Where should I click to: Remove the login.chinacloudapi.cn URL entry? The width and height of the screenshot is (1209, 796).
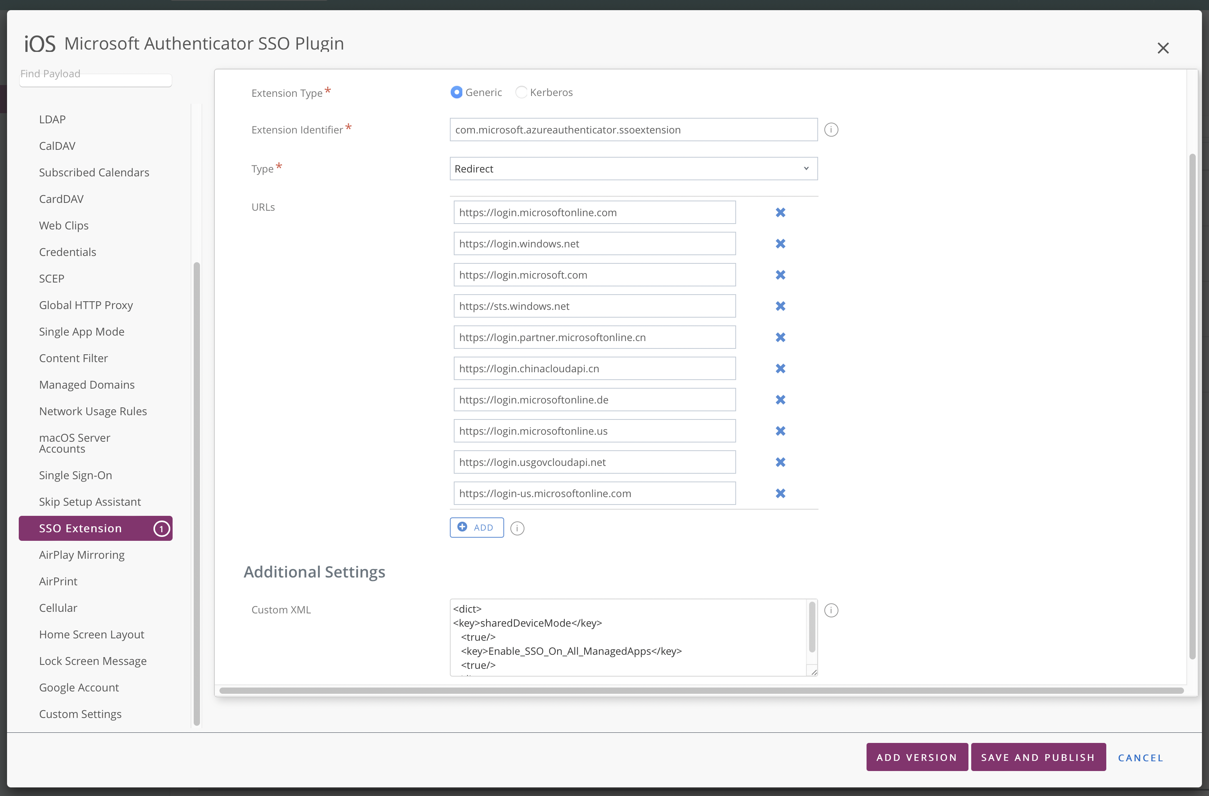pos(780,369)
